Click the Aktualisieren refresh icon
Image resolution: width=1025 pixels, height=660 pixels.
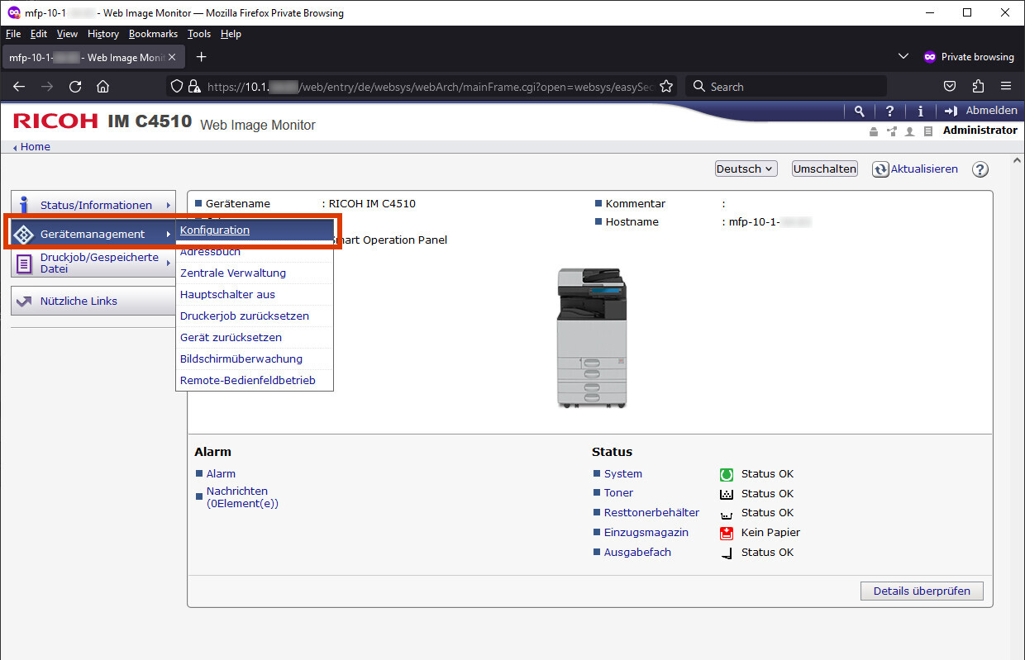[x=880, y=169]
